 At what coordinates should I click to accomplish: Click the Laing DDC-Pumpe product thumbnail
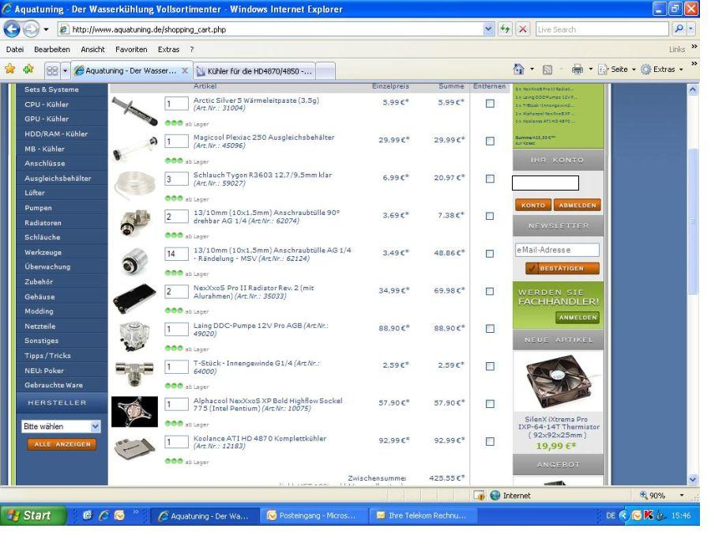click(134, 337)
